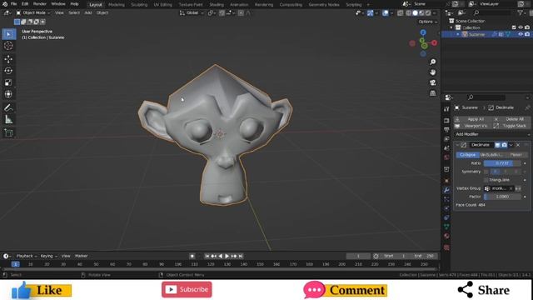
Task: Toggle Decimate show in viewport button
Action: (498, 145)
